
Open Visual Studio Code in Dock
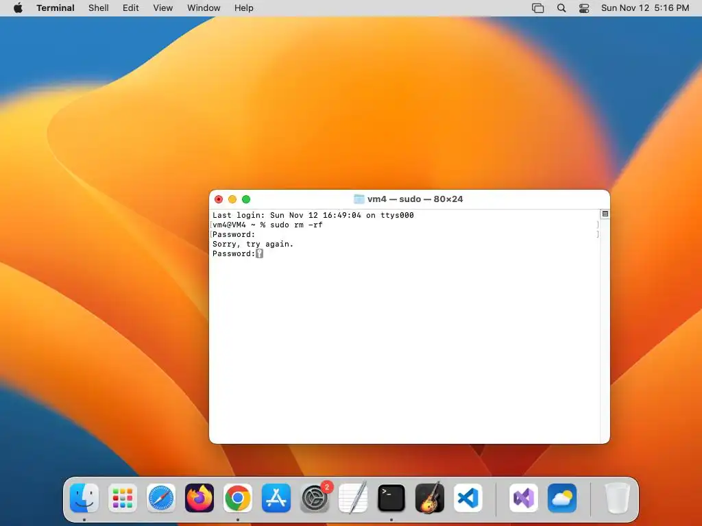[x=468, y=498]
